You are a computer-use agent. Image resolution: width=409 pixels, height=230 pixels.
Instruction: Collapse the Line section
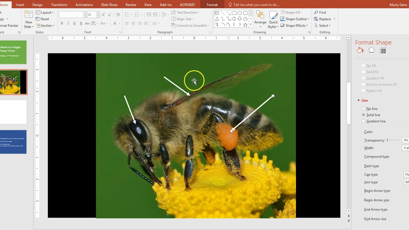point(359,100)
